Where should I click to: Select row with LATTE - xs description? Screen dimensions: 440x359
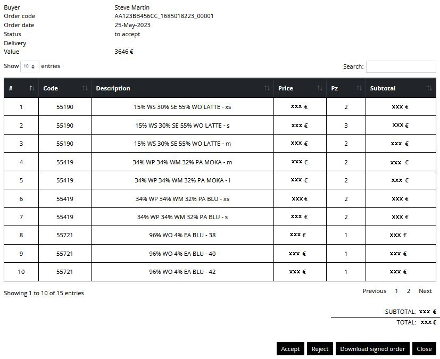pyautogui.click(x=182, y=107)
